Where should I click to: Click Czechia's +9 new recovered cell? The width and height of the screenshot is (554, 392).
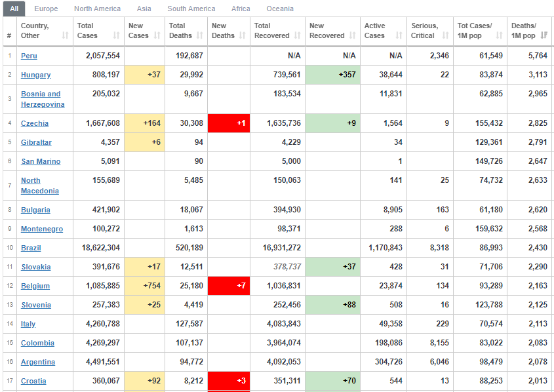[332, 123]
